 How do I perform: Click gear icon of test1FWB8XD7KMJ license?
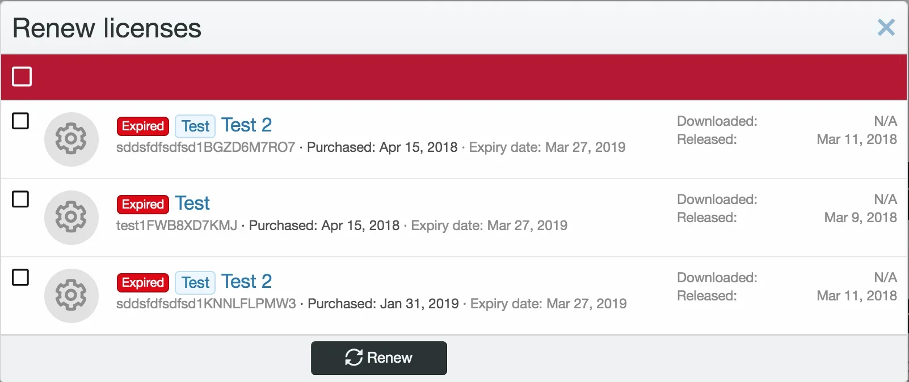click(x=71, y=218)
